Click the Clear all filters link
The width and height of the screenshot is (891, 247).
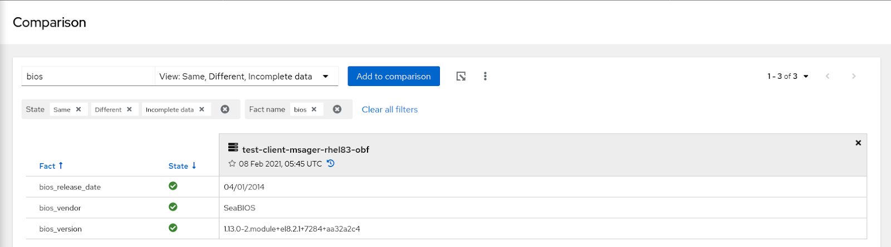pos(390,109)
